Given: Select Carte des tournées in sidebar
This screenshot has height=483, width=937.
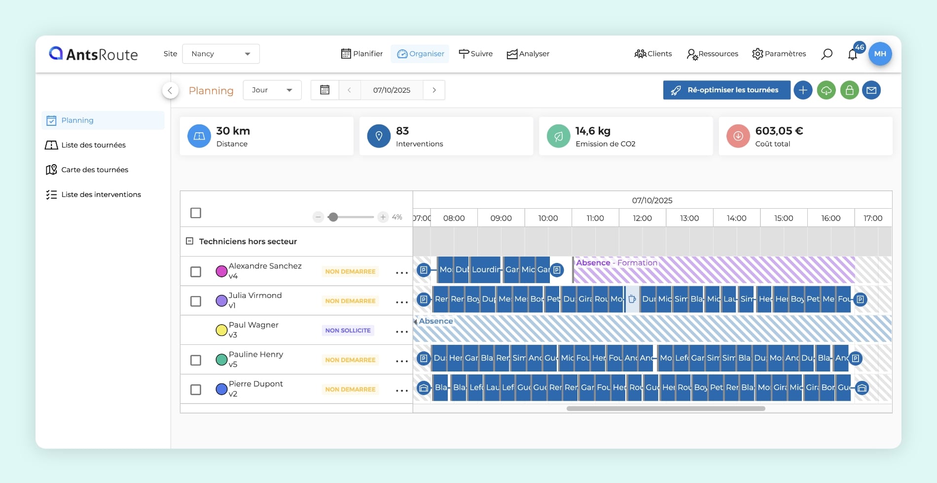Looking at the screenshot, I should click(x=94, y=170).
